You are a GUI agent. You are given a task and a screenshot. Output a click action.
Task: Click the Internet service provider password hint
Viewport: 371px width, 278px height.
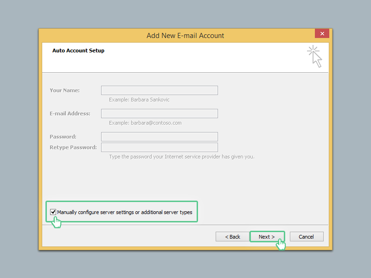click(182, 157)
